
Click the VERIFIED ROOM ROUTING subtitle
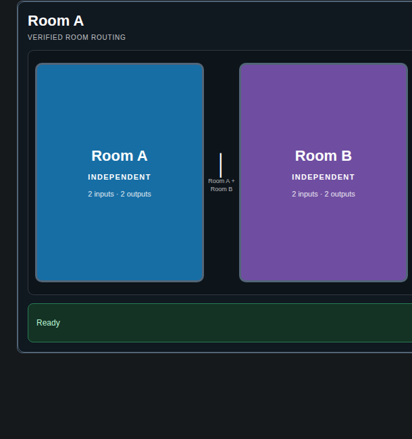[x=77, y=37]
